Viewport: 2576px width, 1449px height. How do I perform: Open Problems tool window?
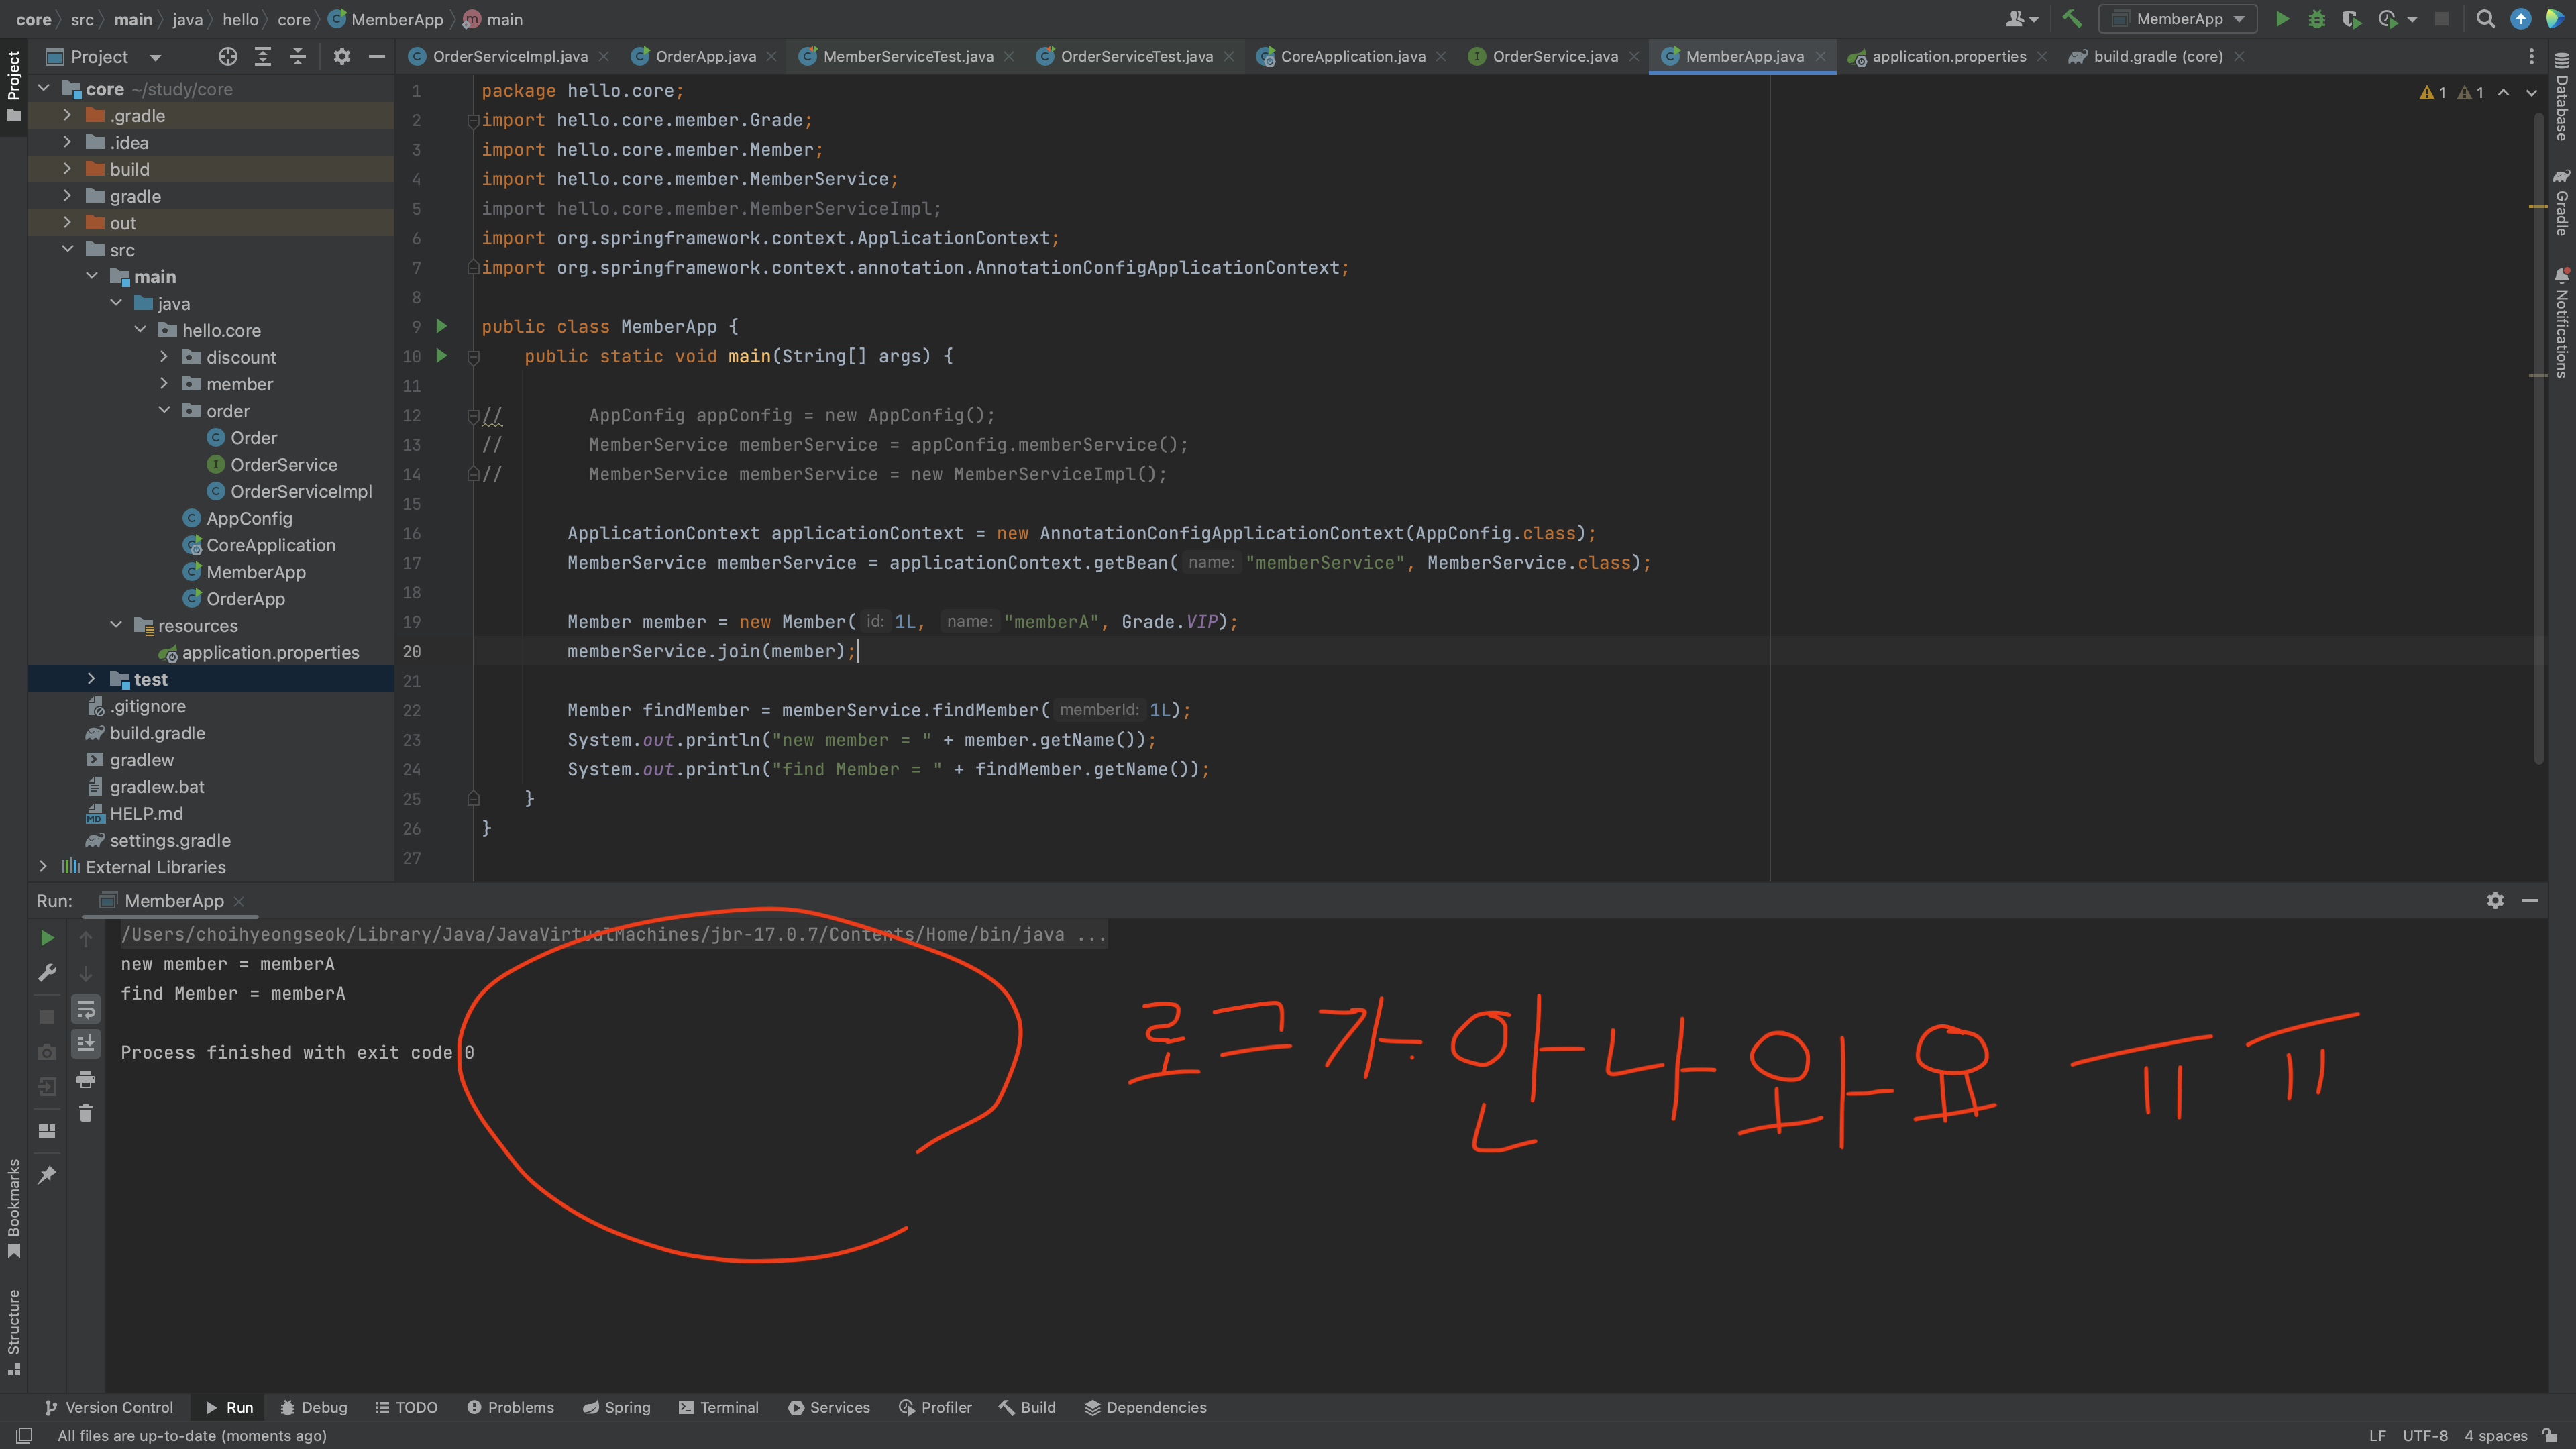coord(510,1407)
